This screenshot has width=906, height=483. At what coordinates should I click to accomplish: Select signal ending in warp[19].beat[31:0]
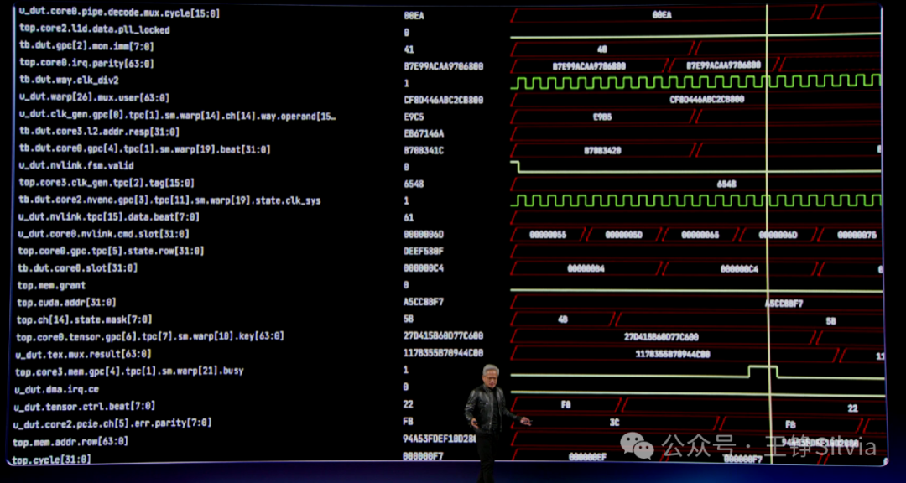coord(144,149)
